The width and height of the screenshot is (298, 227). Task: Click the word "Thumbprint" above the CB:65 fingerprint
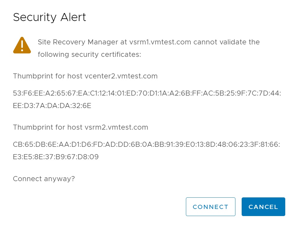[32, 127]
